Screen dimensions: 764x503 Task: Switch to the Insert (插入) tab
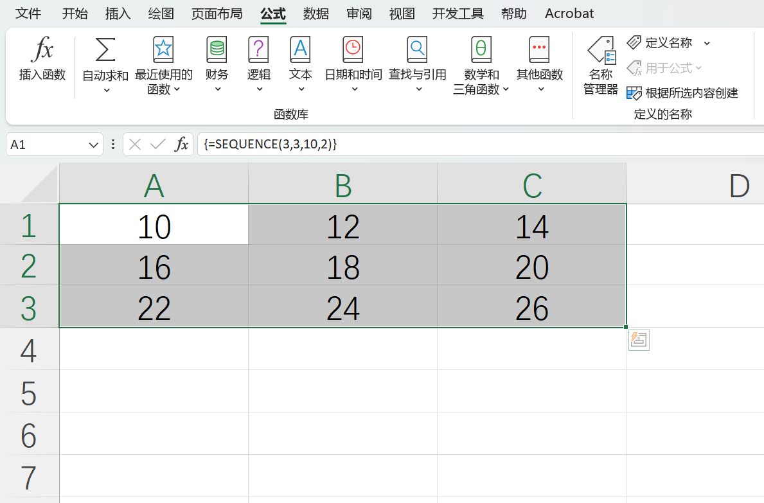[118, 13]
